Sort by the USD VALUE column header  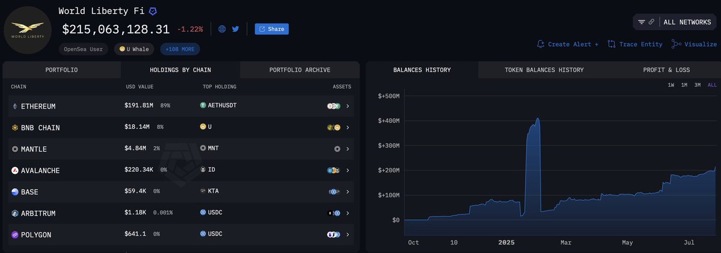140,87
